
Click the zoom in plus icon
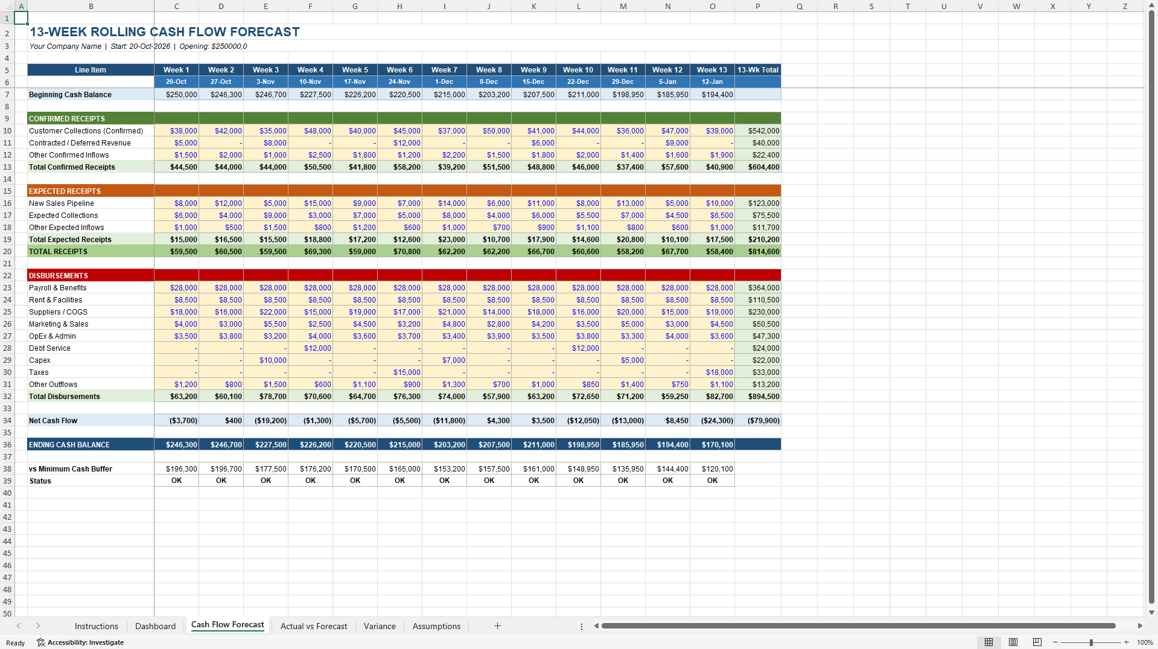tap(1127, 642)
